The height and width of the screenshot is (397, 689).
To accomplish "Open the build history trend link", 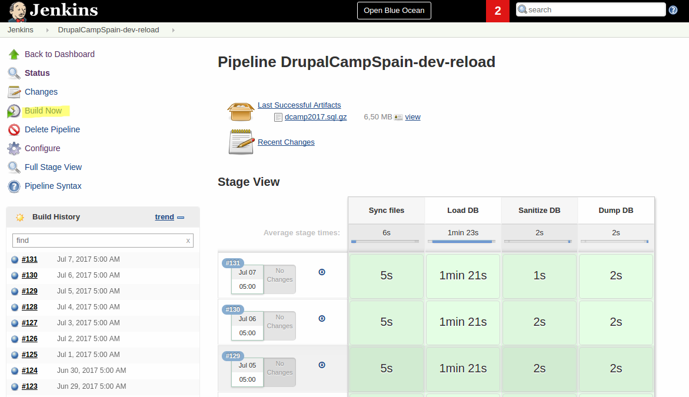I will tap(164, 217).
